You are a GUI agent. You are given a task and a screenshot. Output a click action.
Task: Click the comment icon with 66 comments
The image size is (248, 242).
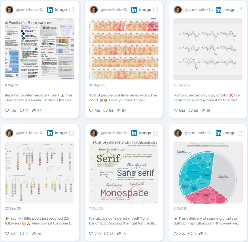[x=190, y=111]
